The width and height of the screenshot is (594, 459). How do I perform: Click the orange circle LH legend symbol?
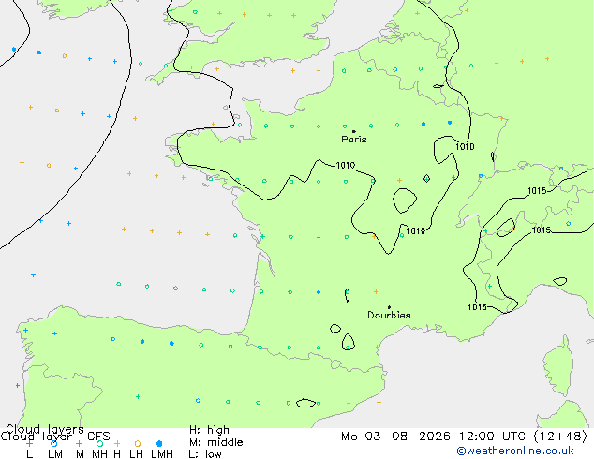[x=138, y=443]
